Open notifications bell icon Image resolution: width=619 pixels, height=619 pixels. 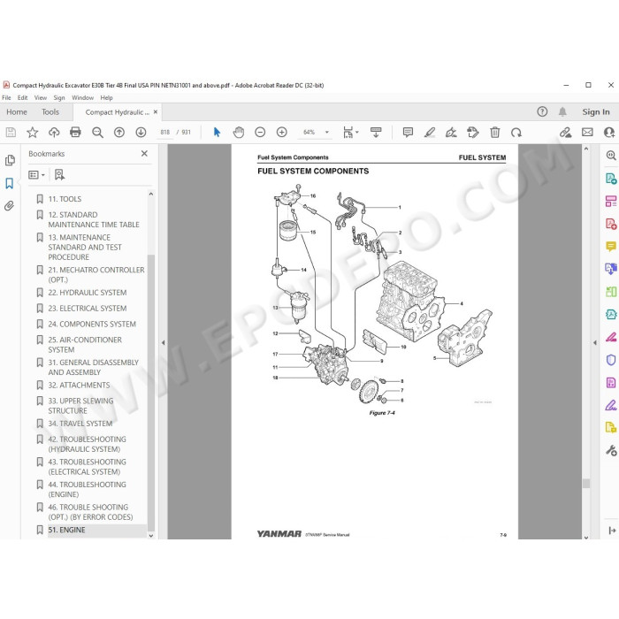pyautogui.click(x=562, y=111)
